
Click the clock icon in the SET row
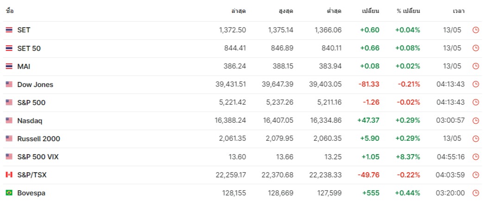click(475, 30)
